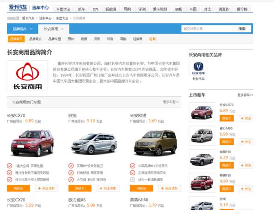This screenshot has height=210, width=274.
Task: Open the 长安欧诺 model title link
Action: pos(138,115)
